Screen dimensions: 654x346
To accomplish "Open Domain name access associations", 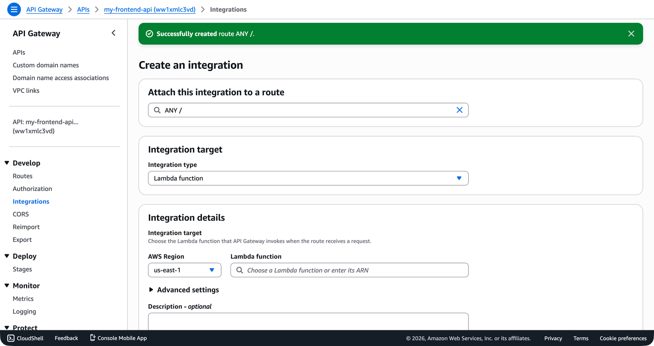I will point(61,78).
